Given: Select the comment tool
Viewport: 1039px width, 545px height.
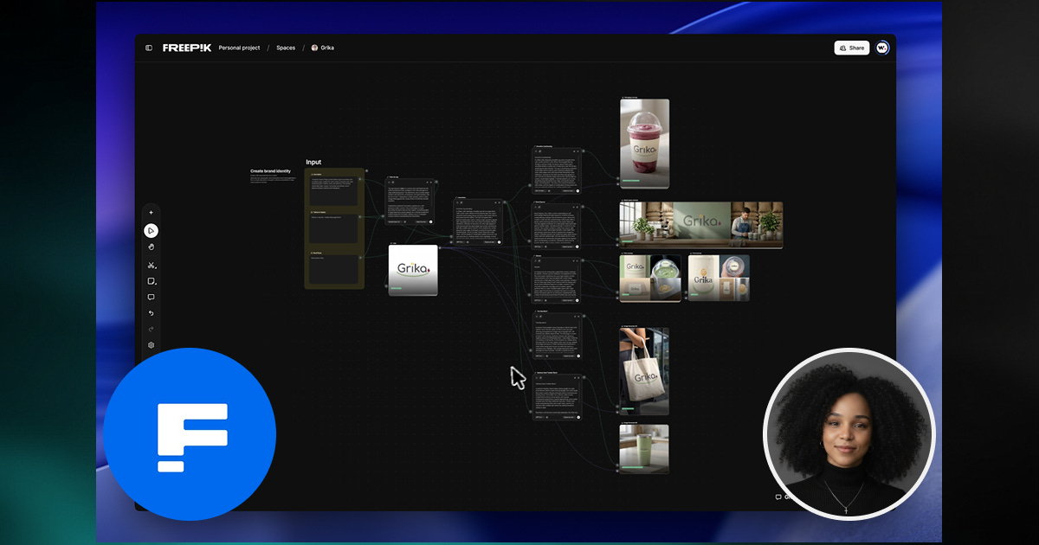Looking at the screenshot, I should point(151,297).
